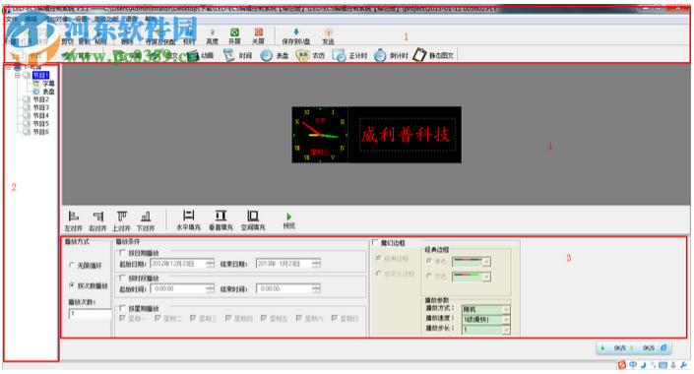Select 节目4 in the program tree

40,115
